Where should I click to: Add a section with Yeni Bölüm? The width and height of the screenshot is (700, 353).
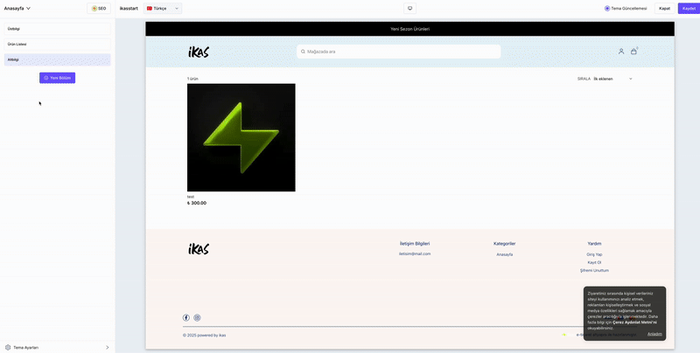coord(57,78)
